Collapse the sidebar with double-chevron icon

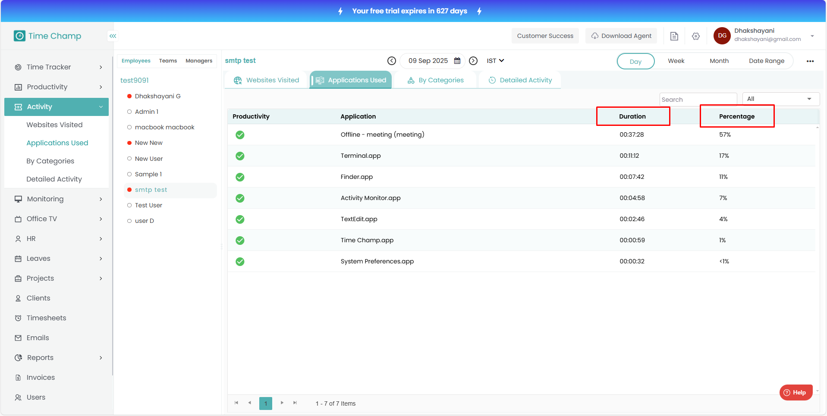pos(113,36)
